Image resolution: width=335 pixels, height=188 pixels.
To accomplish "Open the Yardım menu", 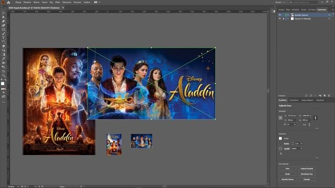I will [x=87, y=2].
